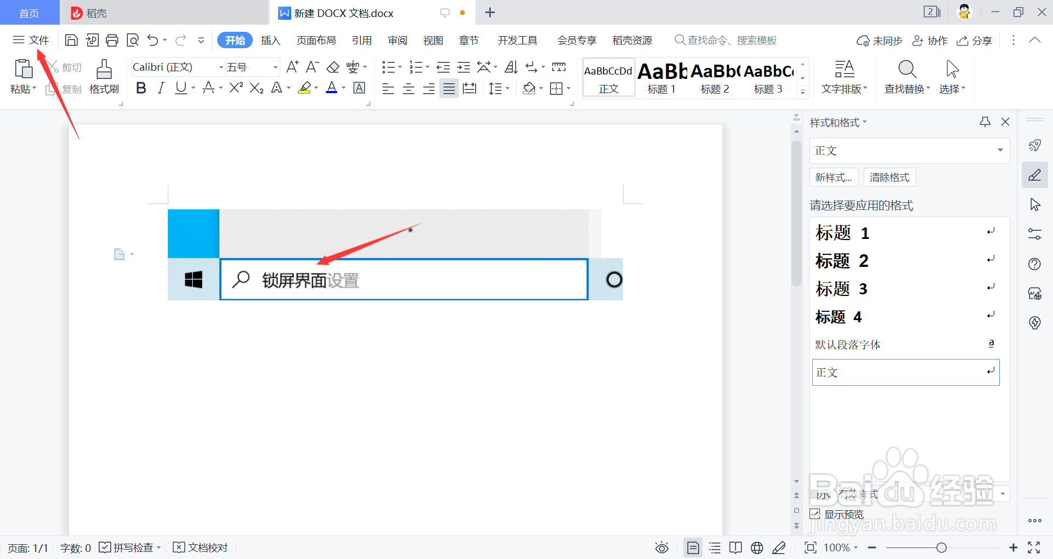Enable the 显示预览 checkbox
1053x559 pixels.
[x=815, y=514]
